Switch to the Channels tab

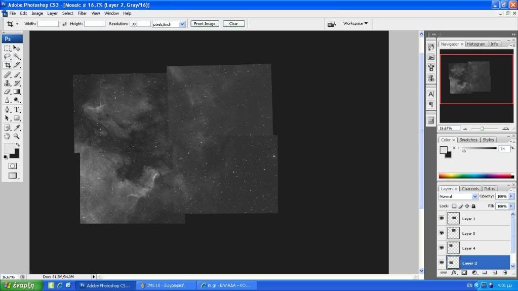click(x=470, y=189)
